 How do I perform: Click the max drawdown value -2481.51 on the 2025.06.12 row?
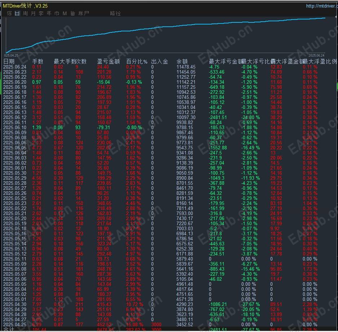(x=218, y=117)
